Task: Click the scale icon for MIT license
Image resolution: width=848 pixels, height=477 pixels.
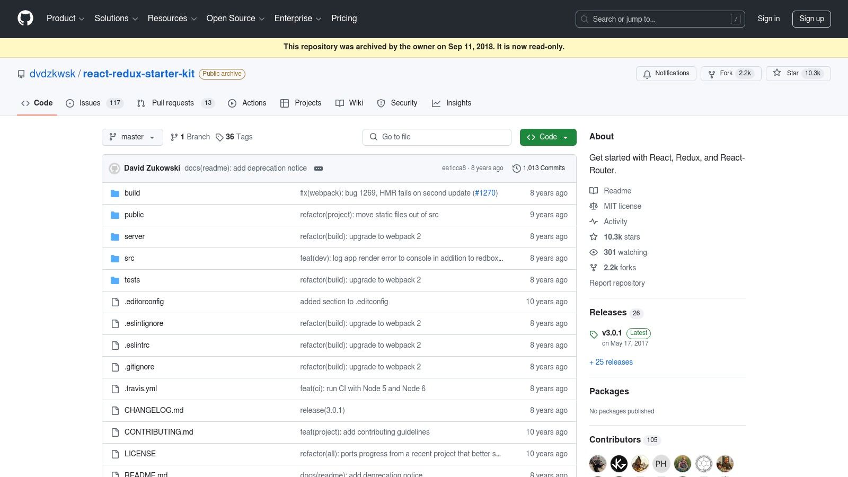Action: 594,206
